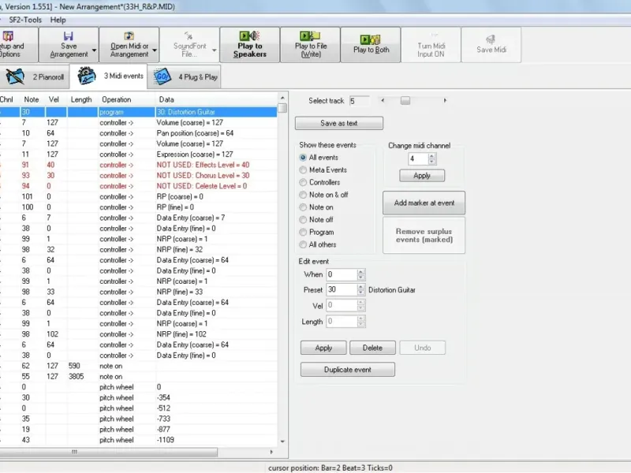Click the When value input field
The height and width of the screenshot is (473, 631).
[342, 274]
